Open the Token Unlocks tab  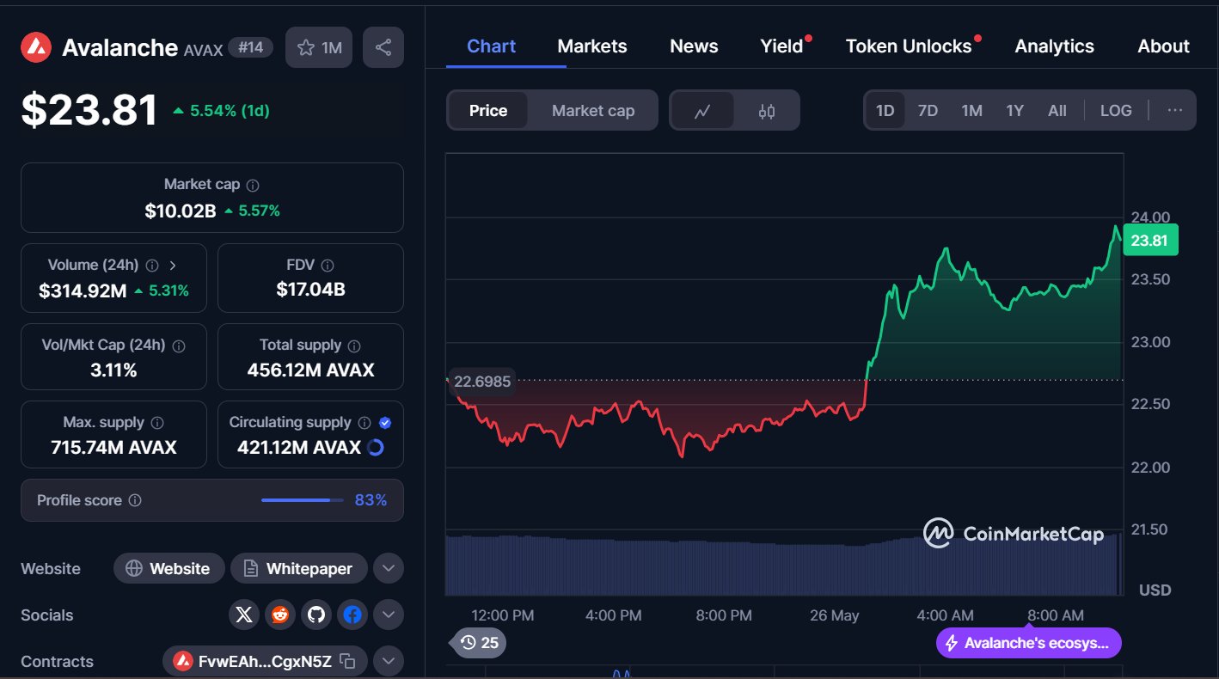909,46
